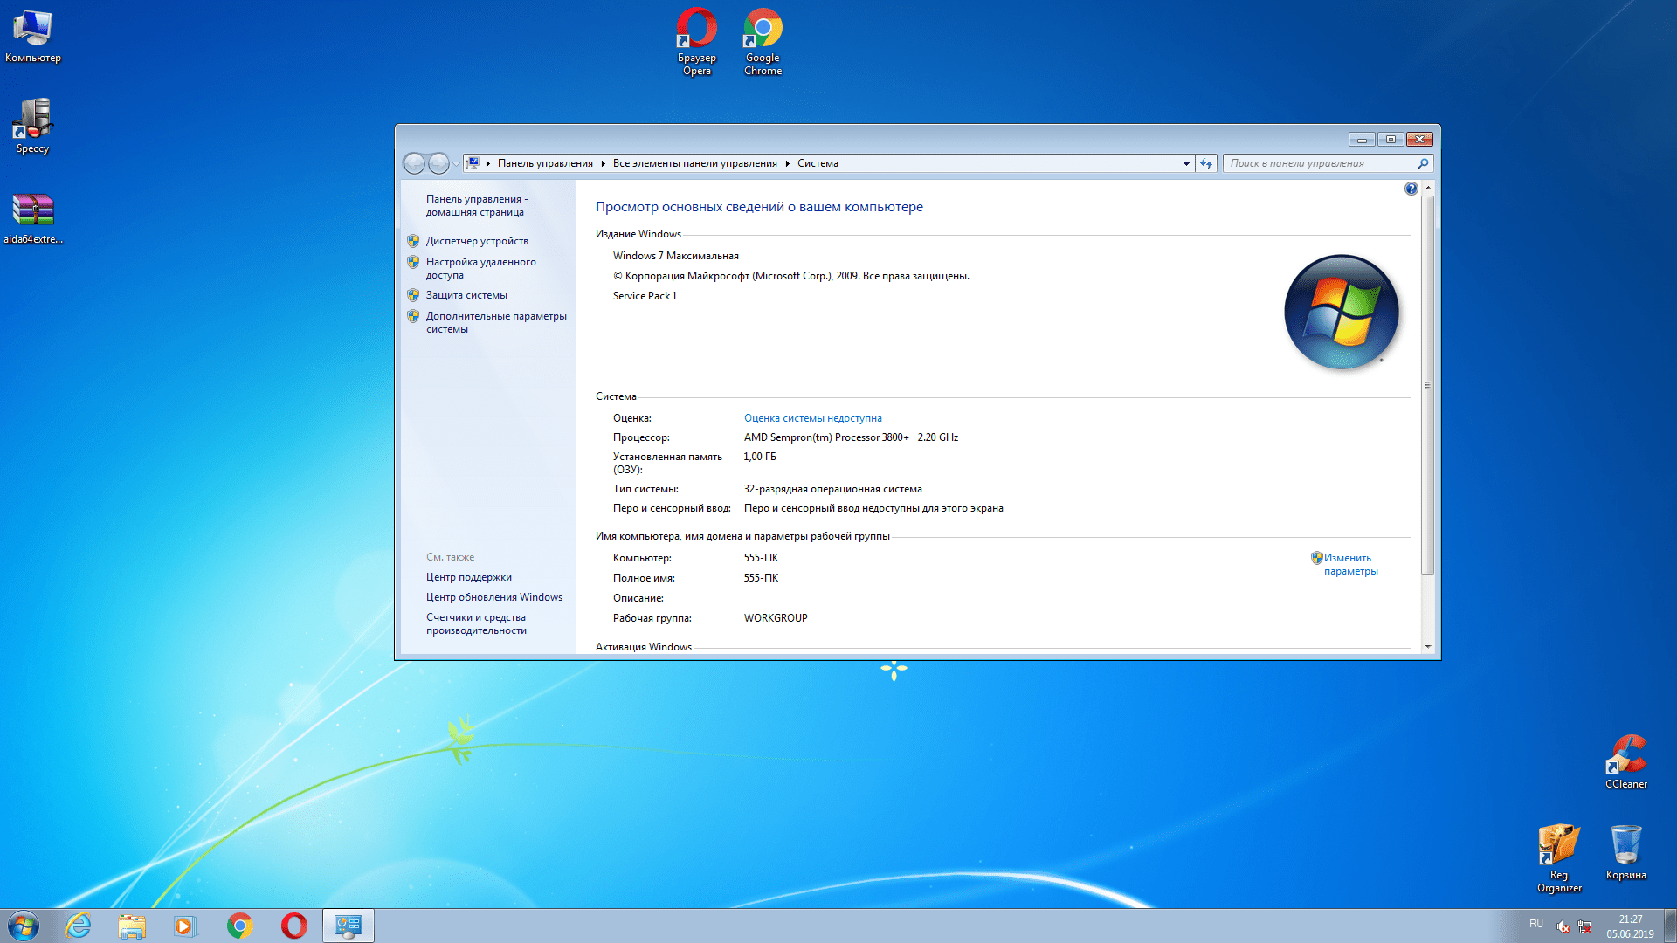
Task: Click the refresh address bar button
Action: point(1206,163)
